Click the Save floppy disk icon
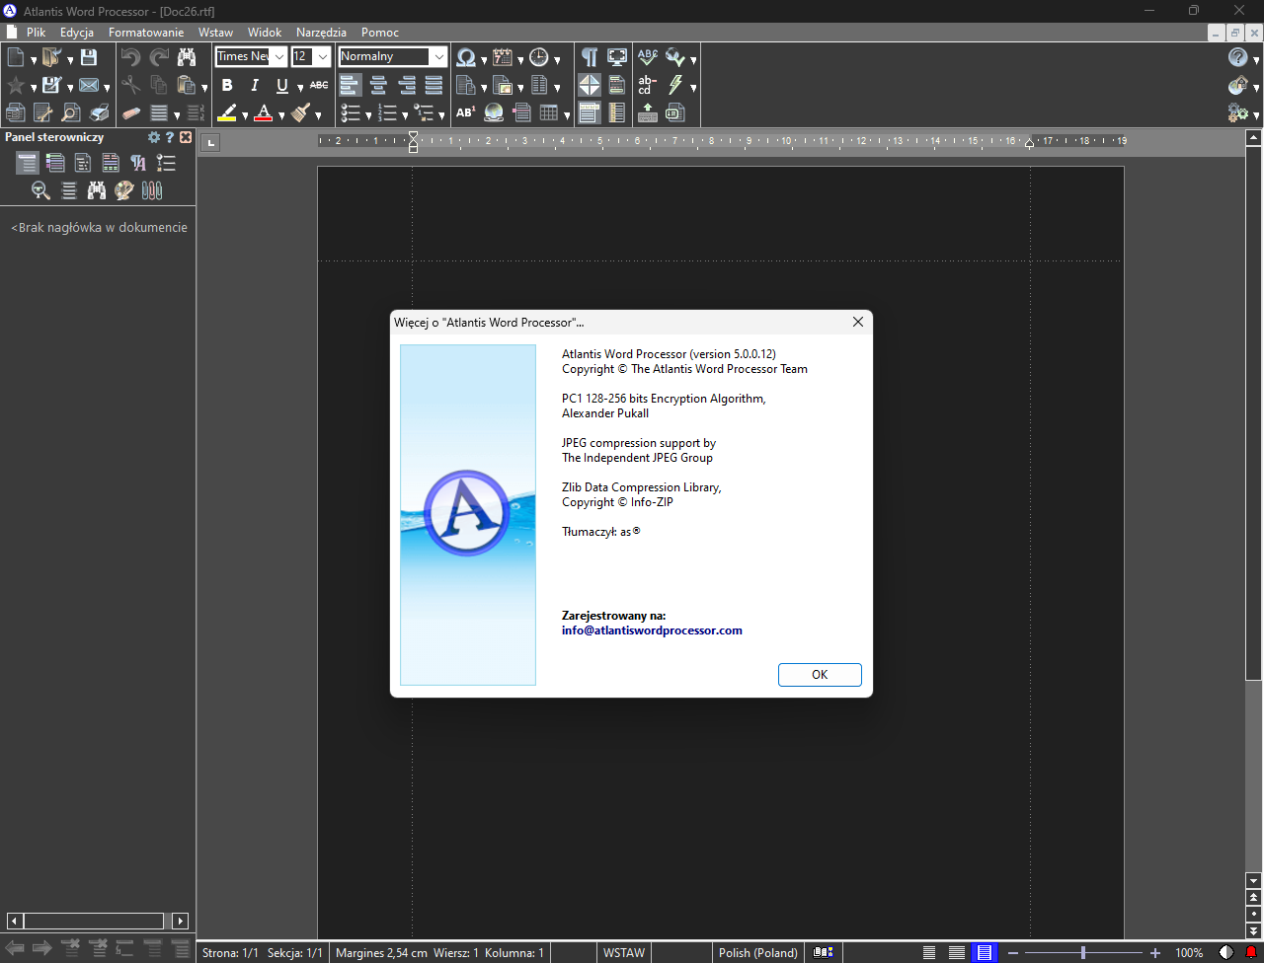The width and height of the screenshot is (1264, 963). (x=89, y=57)
